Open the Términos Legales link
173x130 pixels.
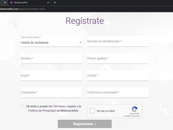(65, 106)
